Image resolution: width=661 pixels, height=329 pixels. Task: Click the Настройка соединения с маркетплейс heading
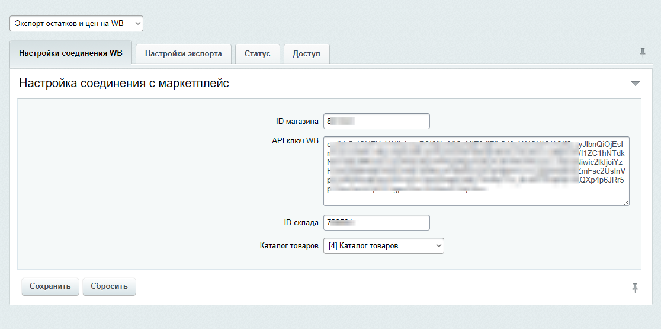point(124,84)
